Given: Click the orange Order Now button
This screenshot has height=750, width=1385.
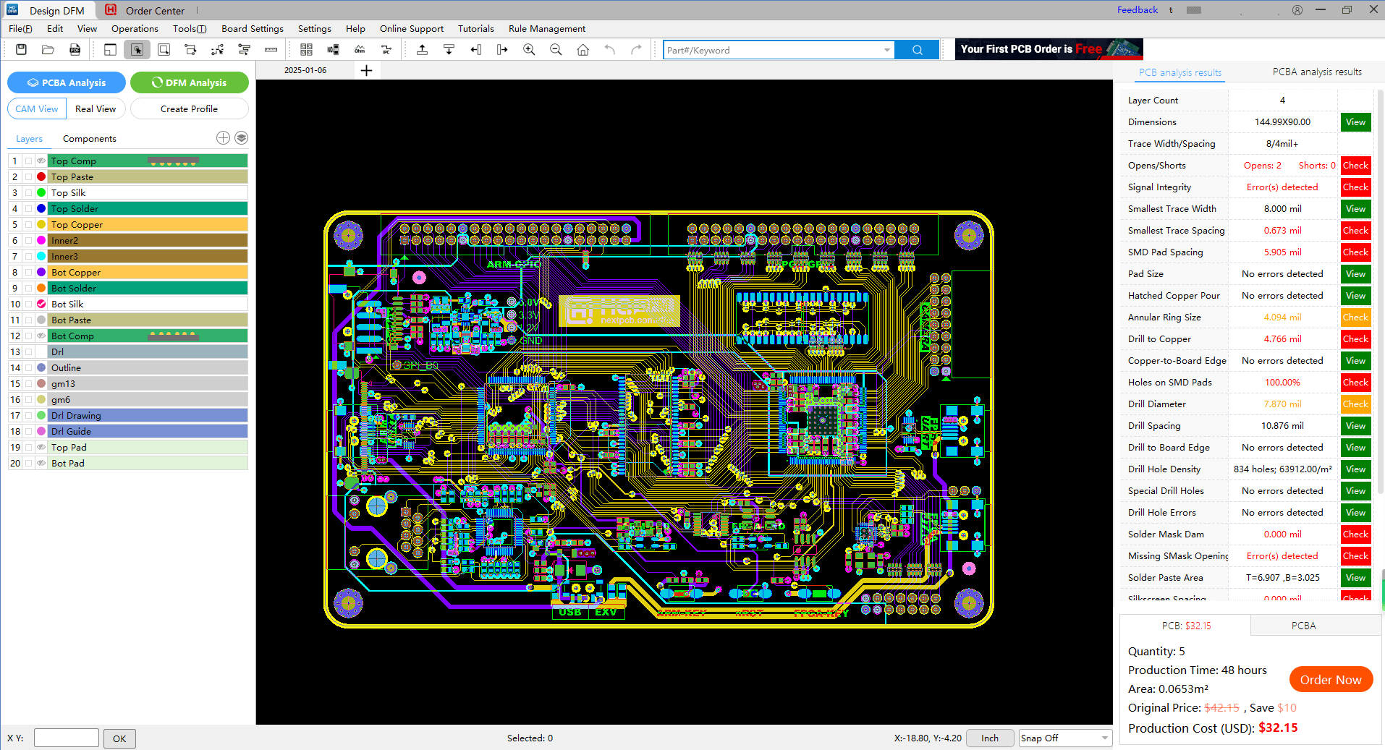Looking at the screenshot, I should [x=1330, y=680].
